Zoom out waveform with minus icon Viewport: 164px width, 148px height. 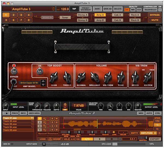(152, 129)
